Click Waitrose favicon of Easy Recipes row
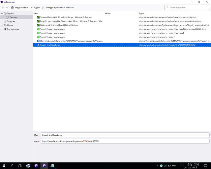 (x=38, y=21)
